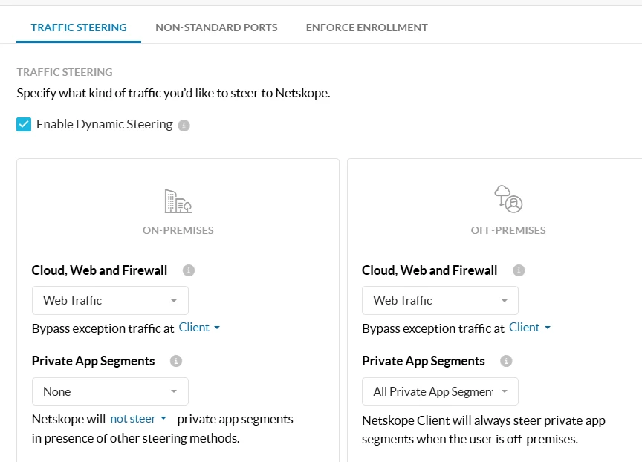642x462 pixels.
Task: Click 'Netskope Client will always steer' text
Action: [x=484, y=429]
